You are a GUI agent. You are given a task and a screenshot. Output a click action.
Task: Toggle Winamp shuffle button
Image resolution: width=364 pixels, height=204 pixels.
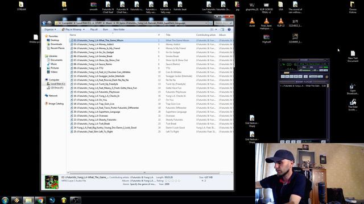(313, 76)
